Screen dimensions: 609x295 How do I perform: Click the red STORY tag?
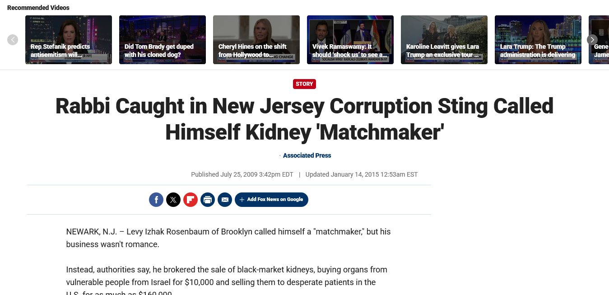tap(304, 84)
